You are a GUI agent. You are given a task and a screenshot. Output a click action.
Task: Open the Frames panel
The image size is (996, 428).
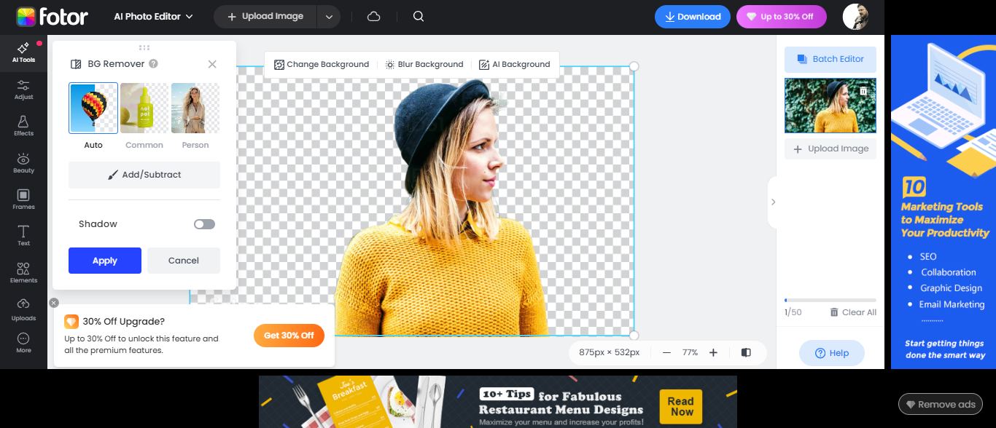(23, 199)
